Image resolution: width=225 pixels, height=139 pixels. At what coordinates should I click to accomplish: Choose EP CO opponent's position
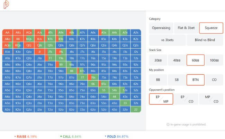click(186, 99)
